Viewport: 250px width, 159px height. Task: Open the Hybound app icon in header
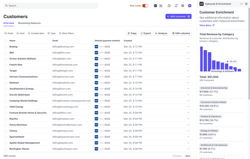pos(155,6)
